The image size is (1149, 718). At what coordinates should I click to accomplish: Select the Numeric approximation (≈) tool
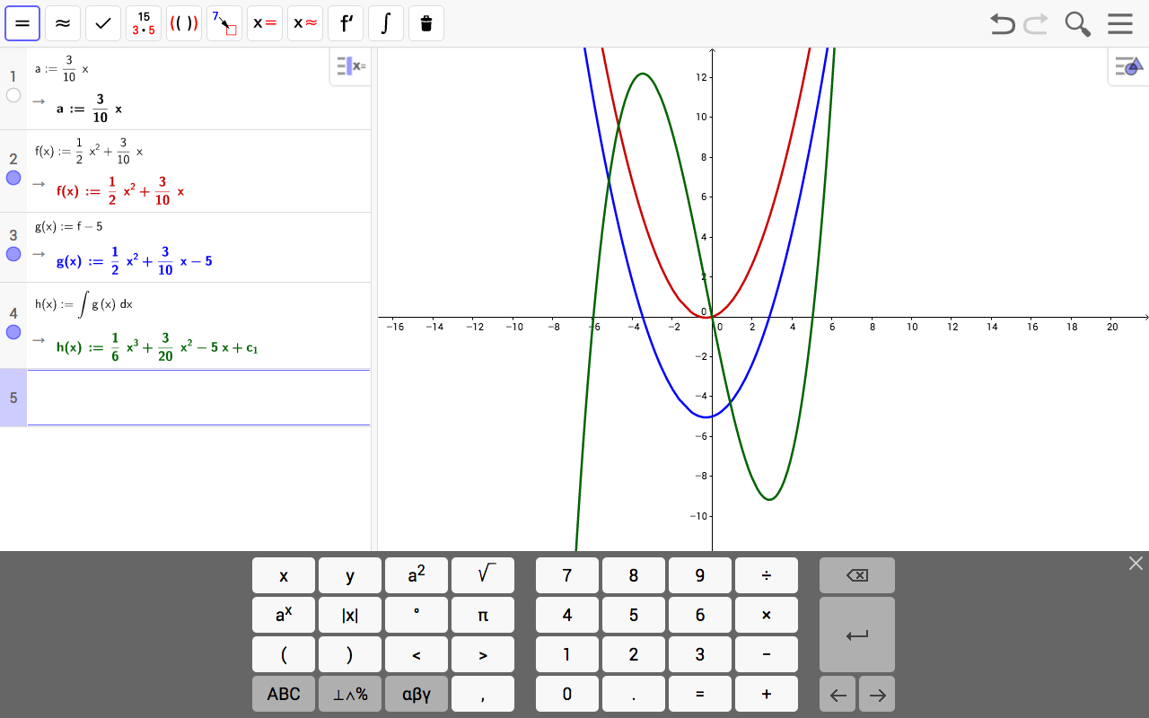pos(63,23)
